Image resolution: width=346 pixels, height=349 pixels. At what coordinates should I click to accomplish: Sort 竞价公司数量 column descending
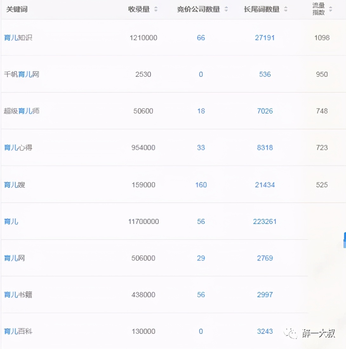click(226, 11)
